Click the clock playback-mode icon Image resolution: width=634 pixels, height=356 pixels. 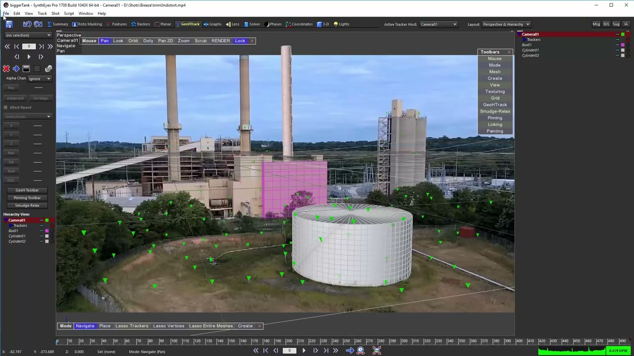pyautogui.click(x=361, y=351)
